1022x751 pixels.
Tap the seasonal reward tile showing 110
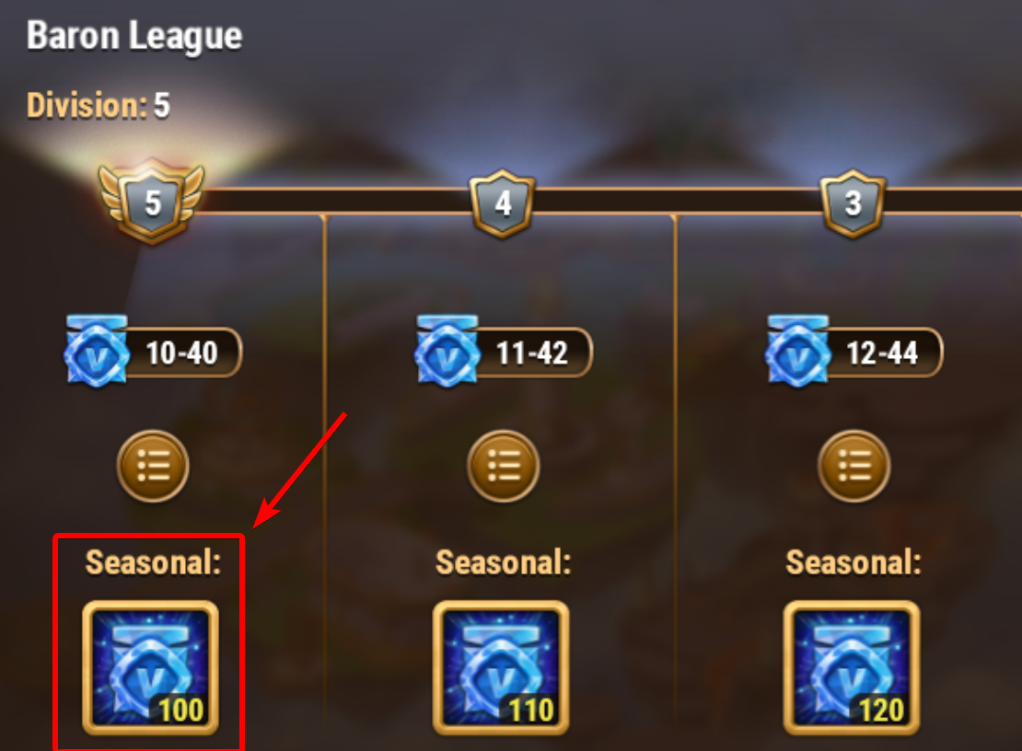[501, 667]
